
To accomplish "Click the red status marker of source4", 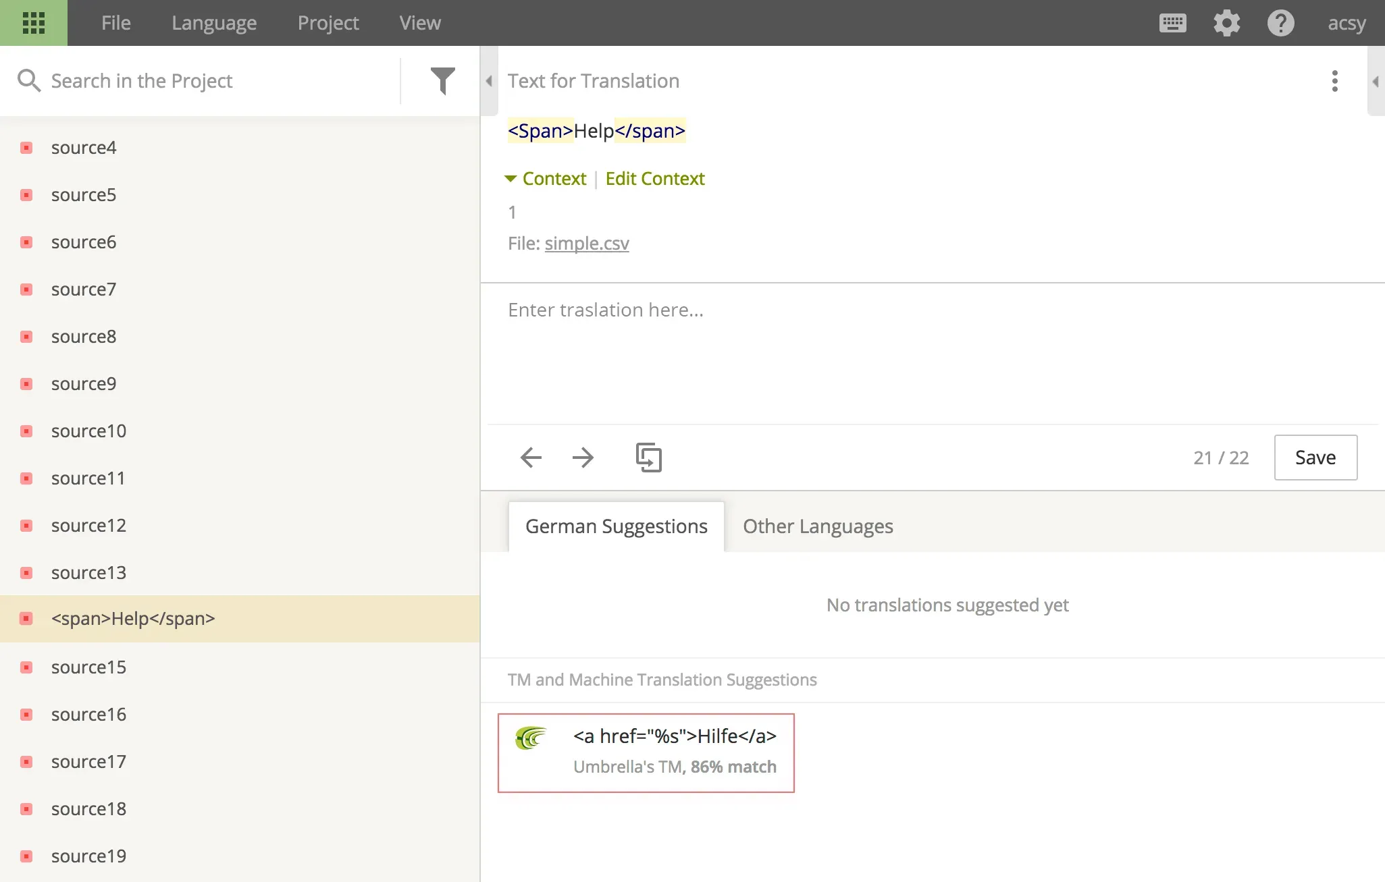I will [x=26, y=147].
